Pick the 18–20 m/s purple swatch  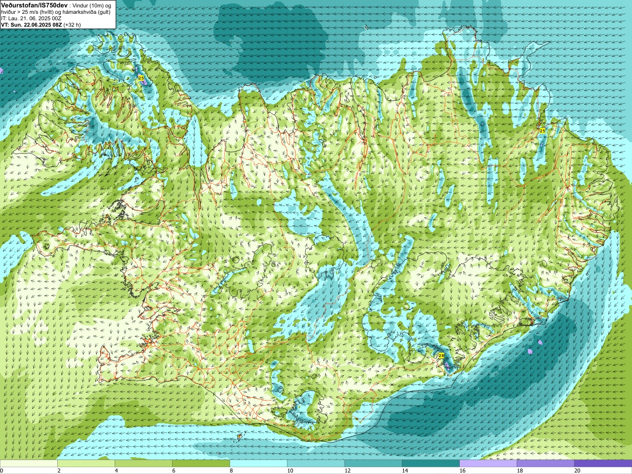pyautogui.click(x=545, y=464)
